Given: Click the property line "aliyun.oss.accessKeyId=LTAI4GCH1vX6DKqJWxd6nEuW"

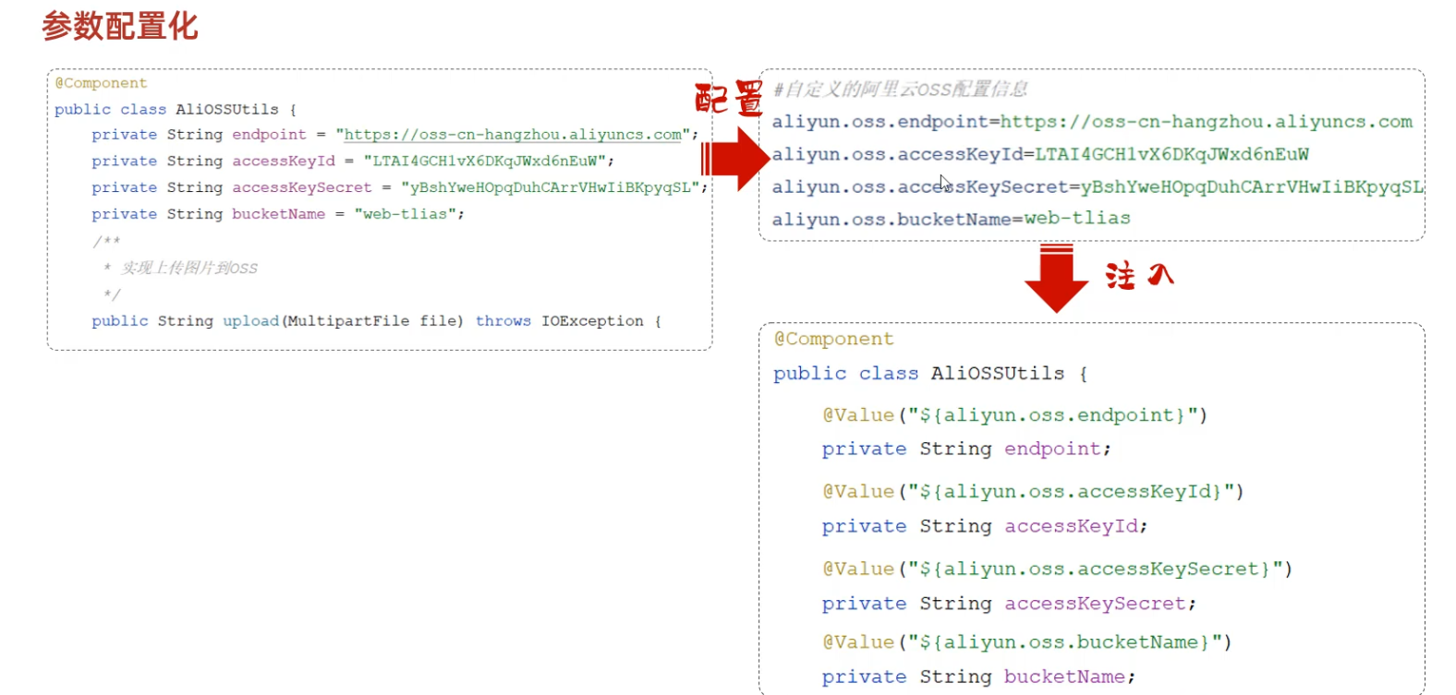Looking at the screenshot, I should point(1040,154).
